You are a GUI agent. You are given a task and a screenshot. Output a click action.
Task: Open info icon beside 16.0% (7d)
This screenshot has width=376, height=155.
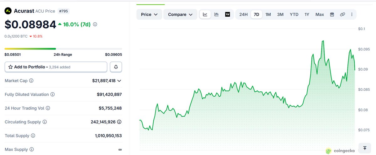click(x=95, y=24)
